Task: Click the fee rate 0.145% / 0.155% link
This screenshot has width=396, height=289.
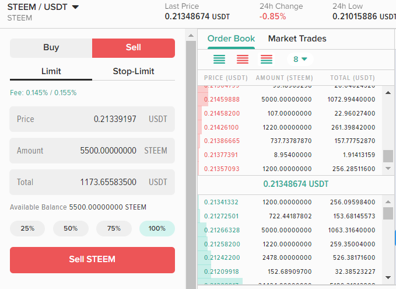Action: click(43, 93)
